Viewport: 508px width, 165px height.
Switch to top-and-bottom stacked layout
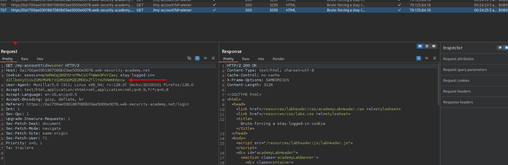(427, 46)
